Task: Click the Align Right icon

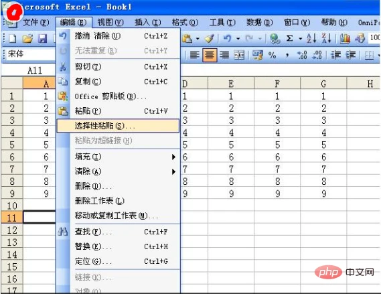Action: coord(224,55)
